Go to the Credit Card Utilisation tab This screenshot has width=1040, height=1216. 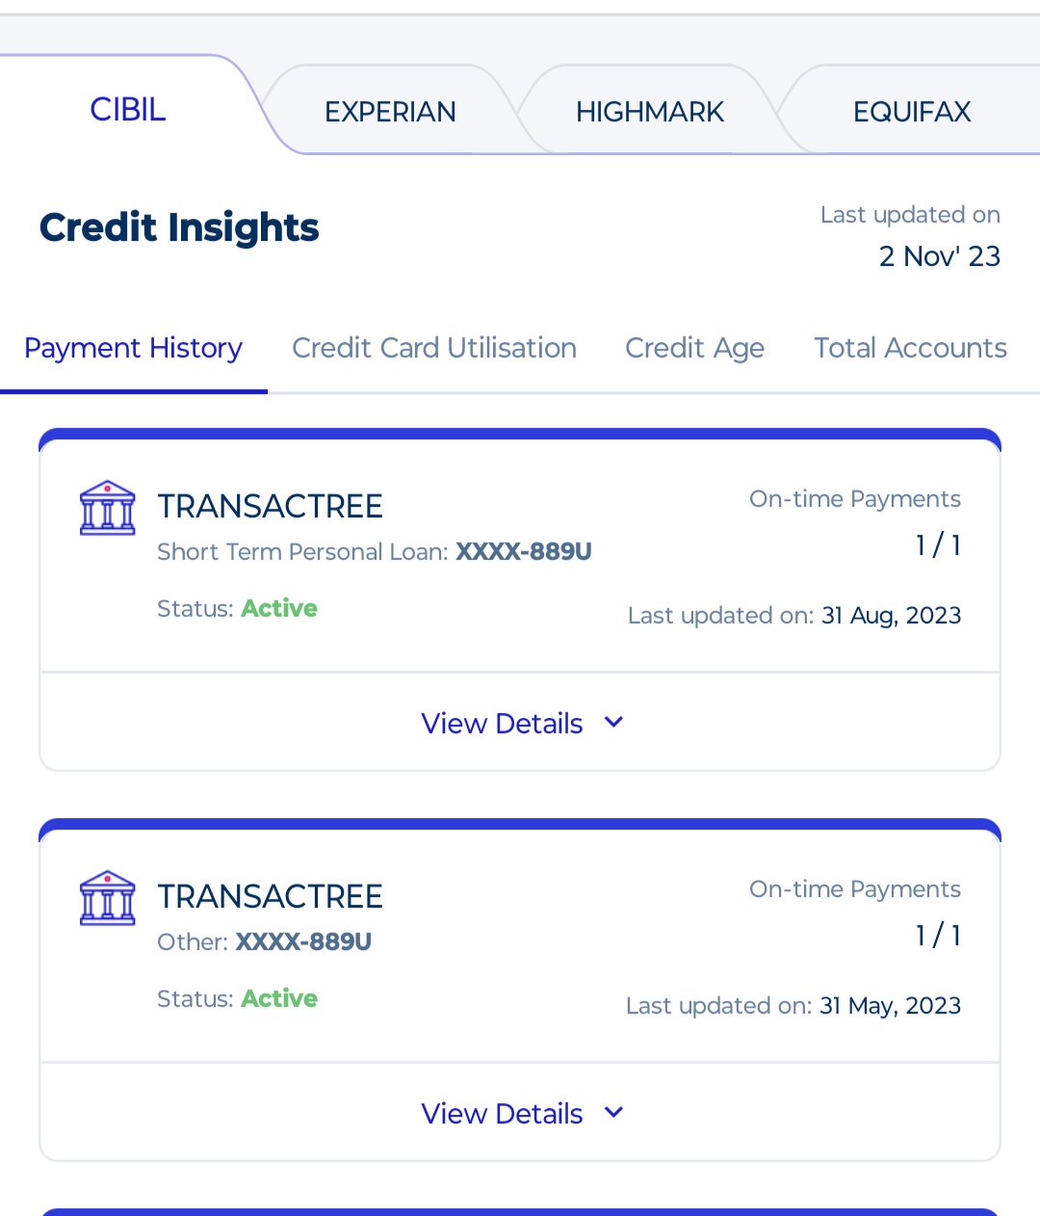(434, 348)
